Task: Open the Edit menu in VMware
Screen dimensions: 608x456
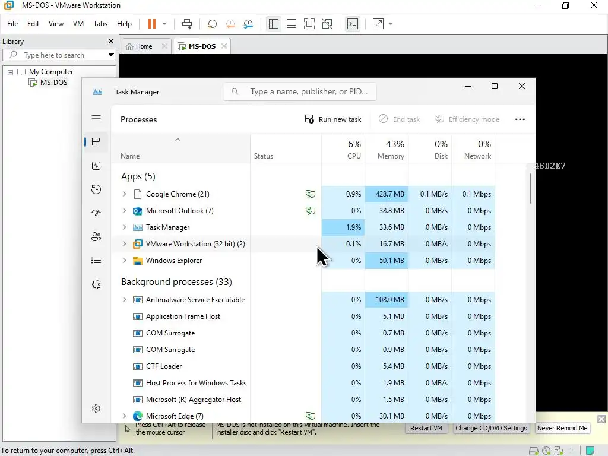Action: click(x=33, y=24)
